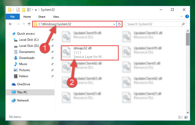Go back with the Back arrow
This screenshot has height=125, width=195.
click(x=10, y=24)
